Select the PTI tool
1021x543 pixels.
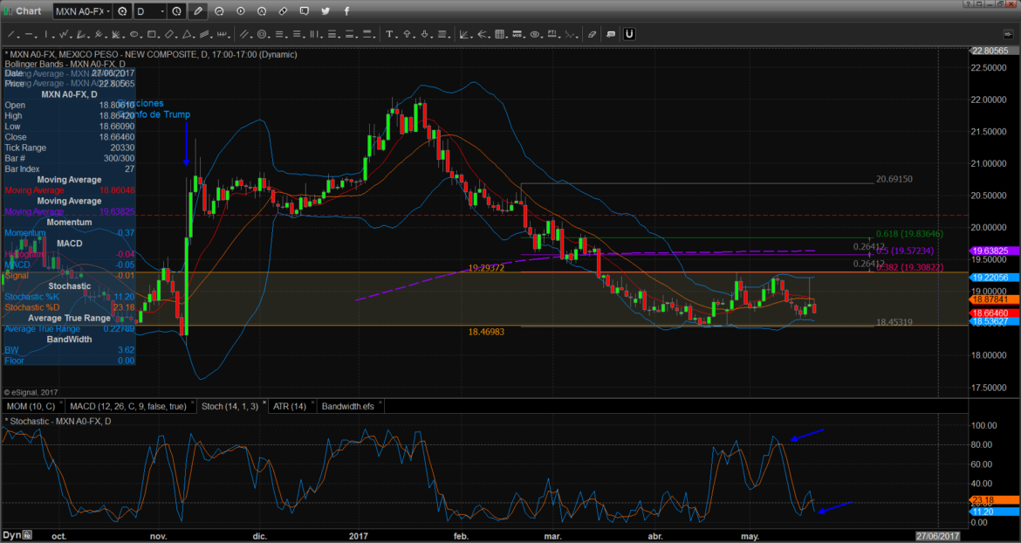[552, 34]
